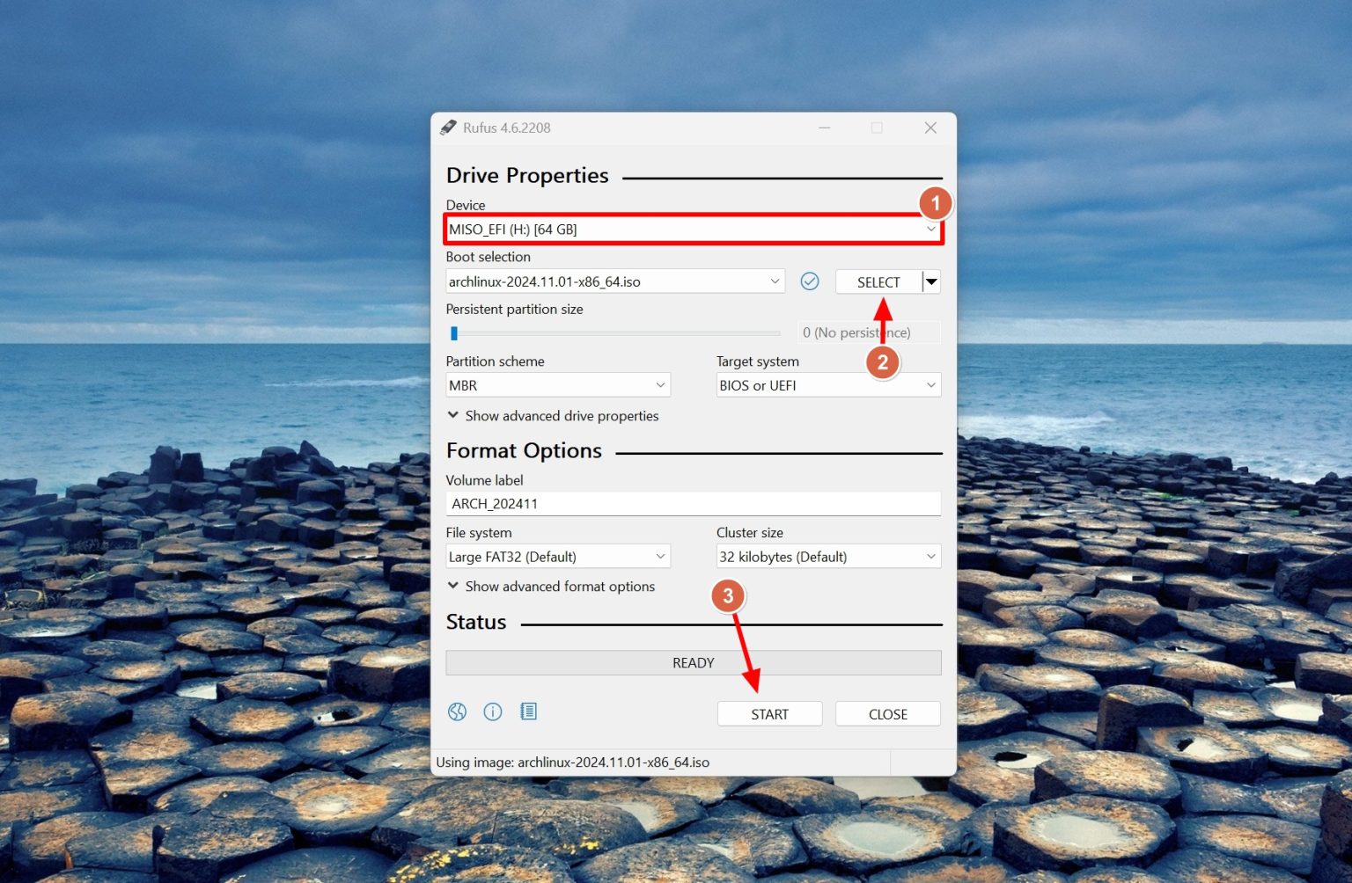The height and width of the screenshot is (883, 1352).
Task: Minimize the Rufus window
Action: [825, 128]
